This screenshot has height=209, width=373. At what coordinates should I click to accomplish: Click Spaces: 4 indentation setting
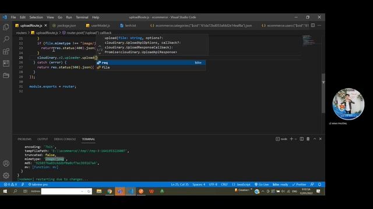coord(199,185)
